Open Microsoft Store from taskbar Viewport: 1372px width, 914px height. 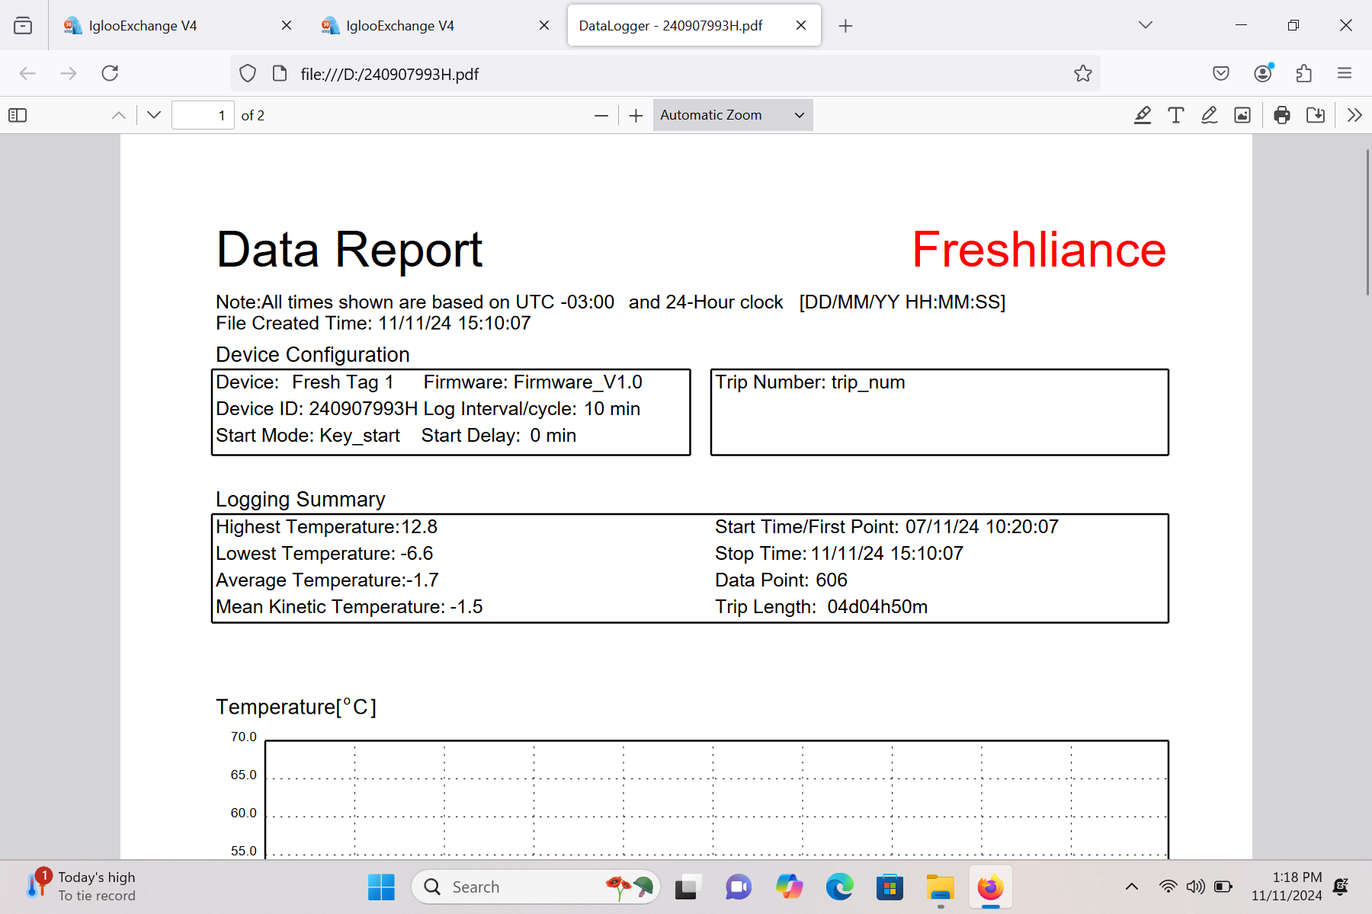890,887
